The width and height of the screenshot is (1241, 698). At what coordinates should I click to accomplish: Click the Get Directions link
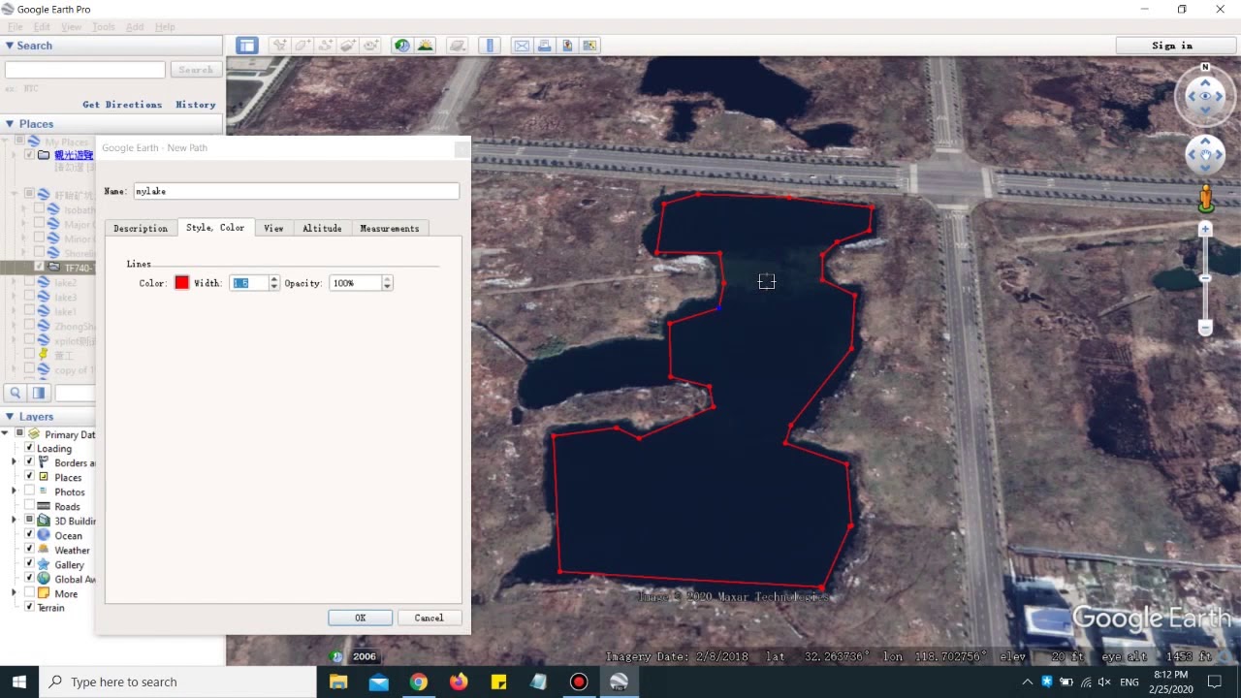tap(122, 104)
